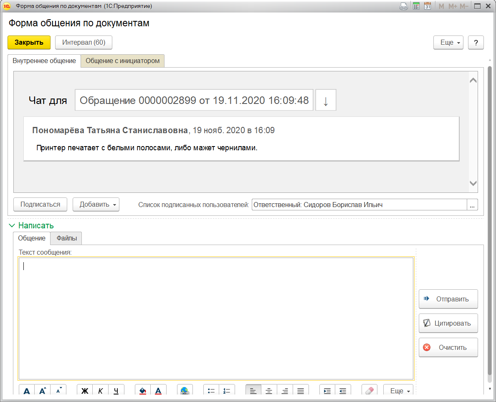
Task: Open the Добавить dropdown
Action: [x=96, y=204]
